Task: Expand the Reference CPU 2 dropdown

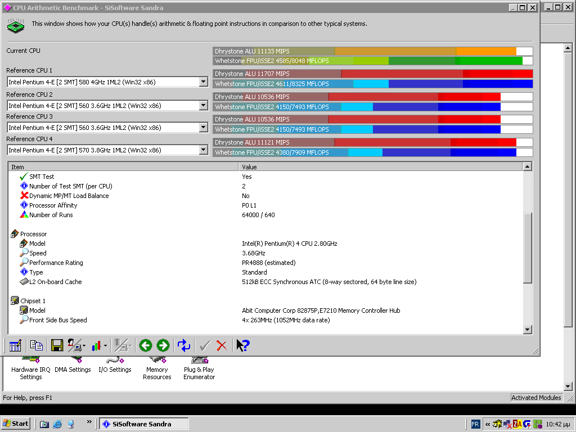Action: pos(204,106)
